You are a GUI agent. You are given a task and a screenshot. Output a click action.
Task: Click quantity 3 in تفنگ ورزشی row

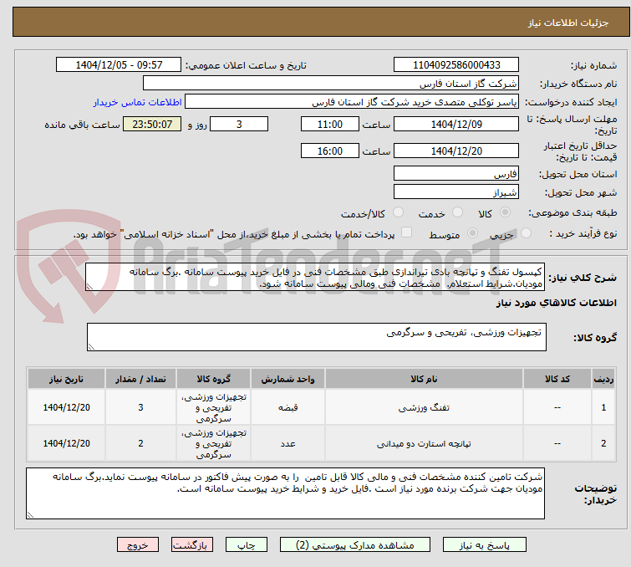[x=140, y=407]
